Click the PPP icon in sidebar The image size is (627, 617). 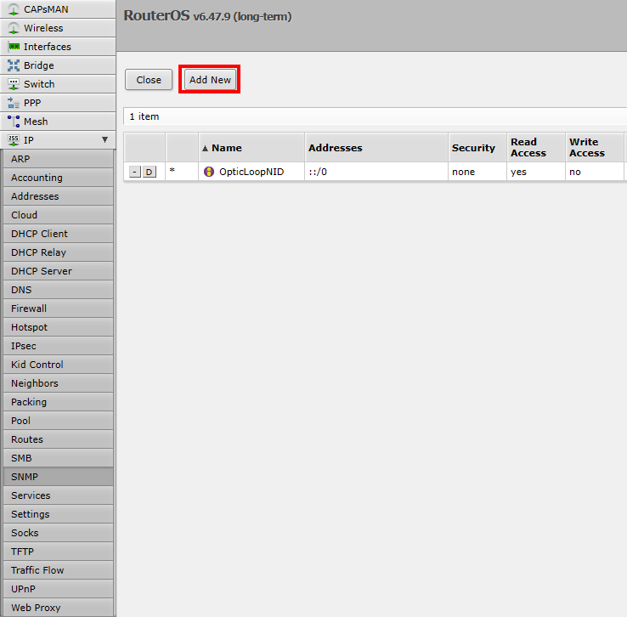14,103
